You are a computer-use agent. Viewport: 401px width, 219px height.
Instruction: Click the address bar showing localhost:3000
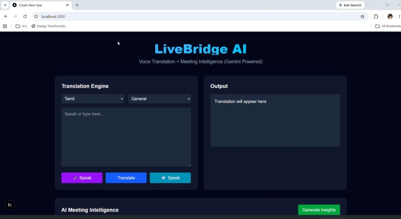click(200, 16)
